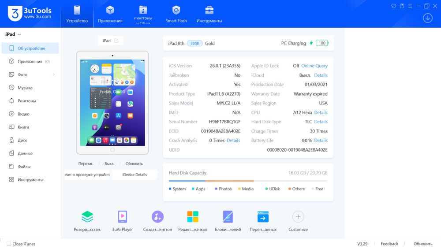Click Feedback in the status bar
Viewport: 441px width, 249px height.
[x=389, y=244]
